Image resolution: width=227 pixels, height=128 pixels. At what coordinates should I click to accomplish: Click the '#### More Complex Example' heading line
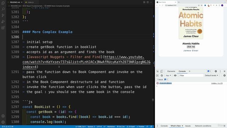click(x=48, y=32)
